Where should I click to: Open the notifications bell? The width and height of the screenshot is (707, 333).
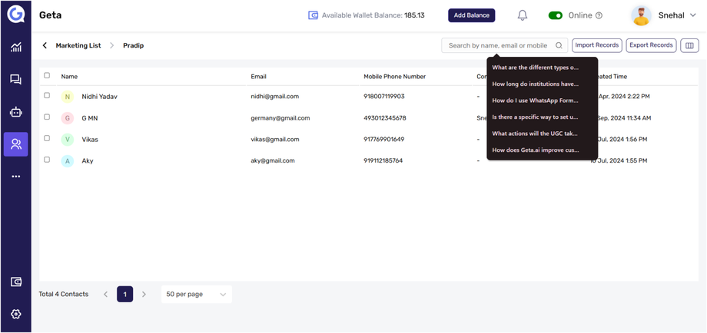(522, 15)
